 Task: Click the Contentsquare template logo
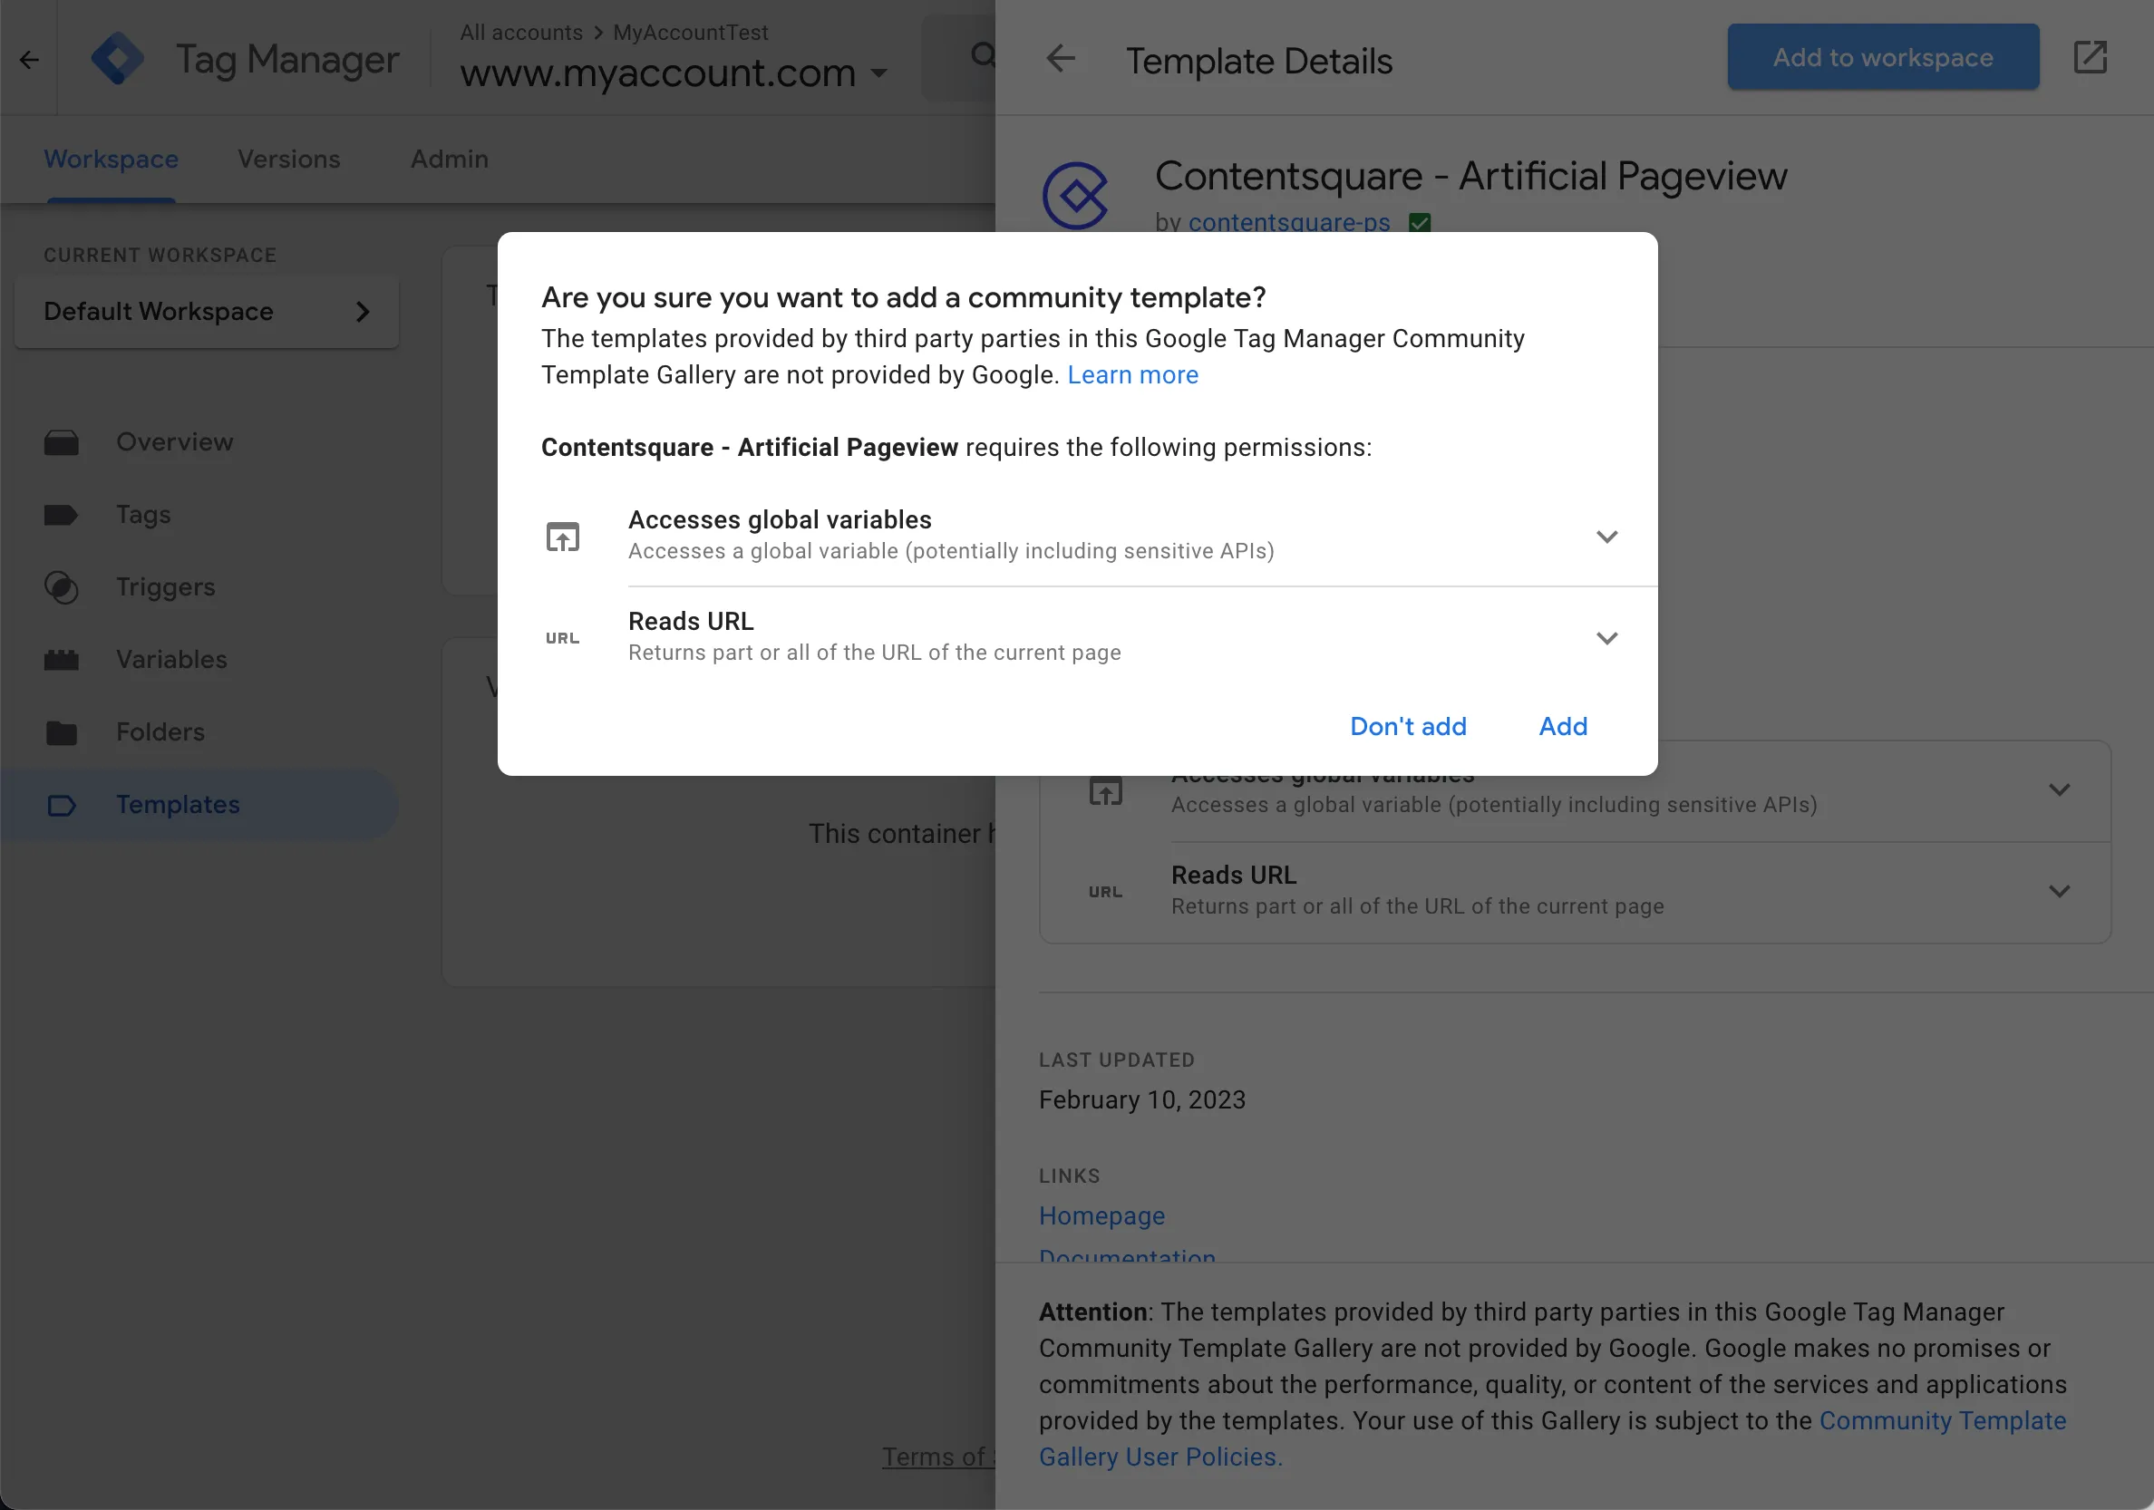pos(1075,196)
